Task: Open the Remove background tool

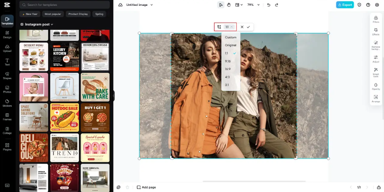Action: (x=376, y=44)
